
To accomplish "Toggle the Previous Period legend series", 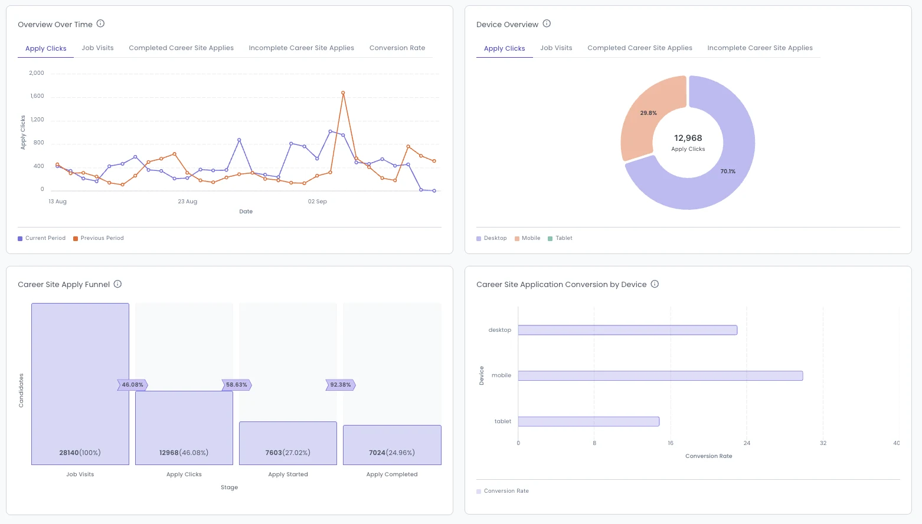I will tap(99, 238).
